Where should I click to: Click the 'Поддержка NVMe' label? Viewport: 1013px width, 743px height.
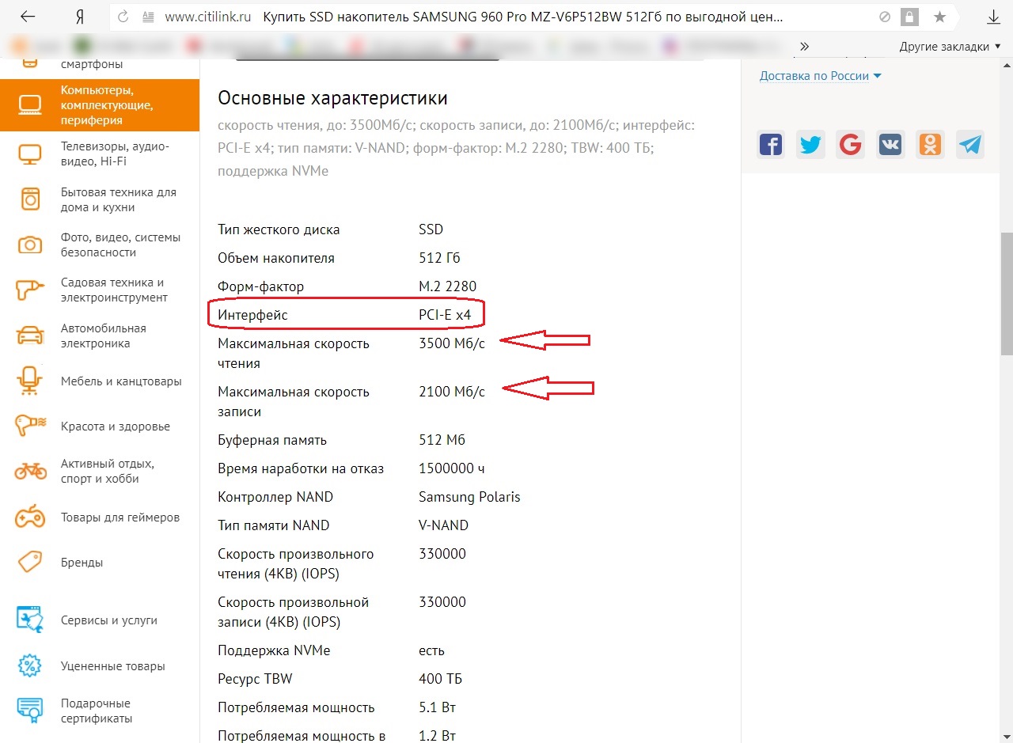(274, 650)
